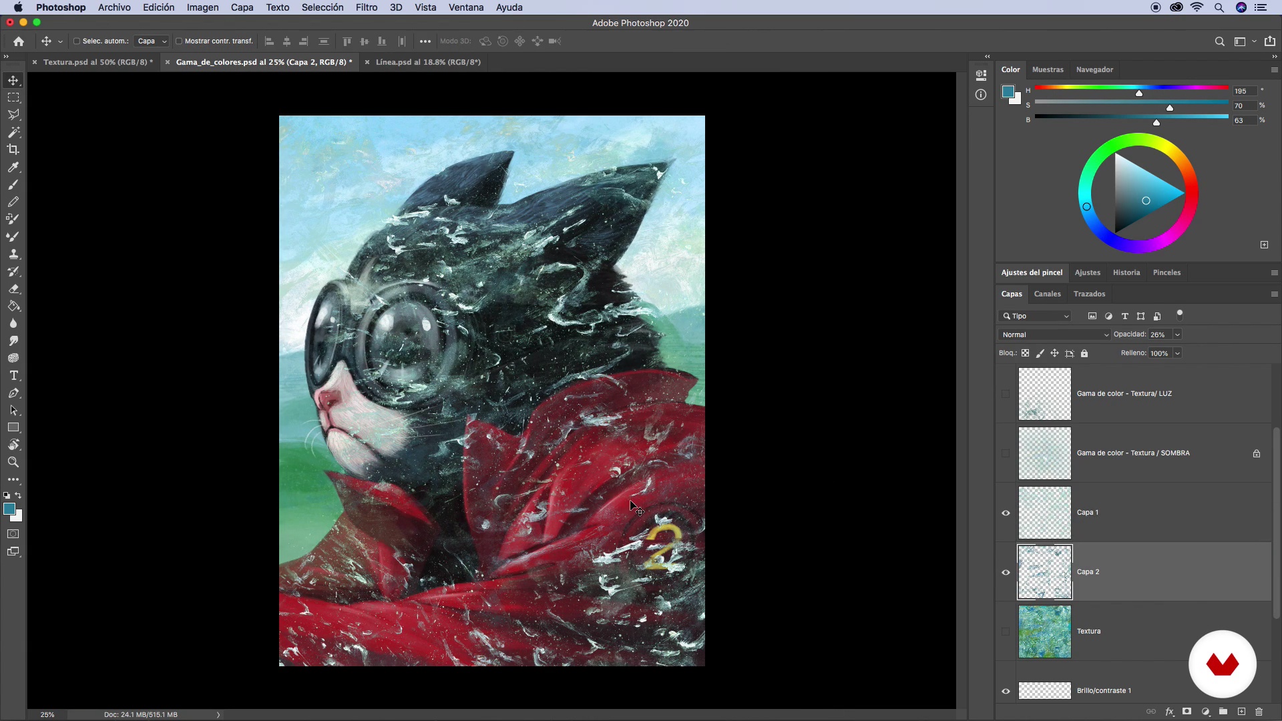Hide the Capa 1 layer
This screenshot has width=1282, height=721.
click(1006, 513)
